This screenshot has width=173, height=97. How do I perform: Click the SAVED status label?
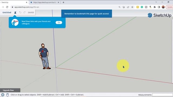(x=31, y=12)
